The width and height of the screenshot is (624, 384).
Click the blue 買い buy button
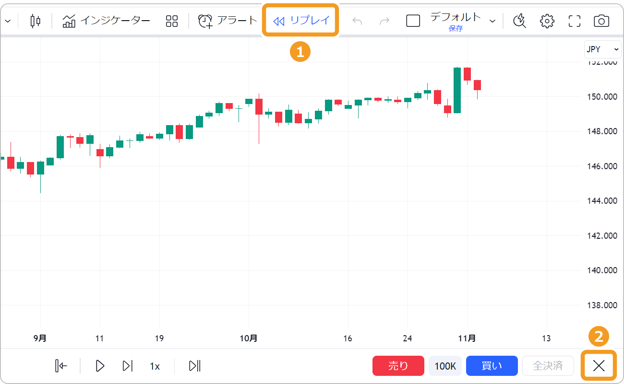[x=492, y=366]
